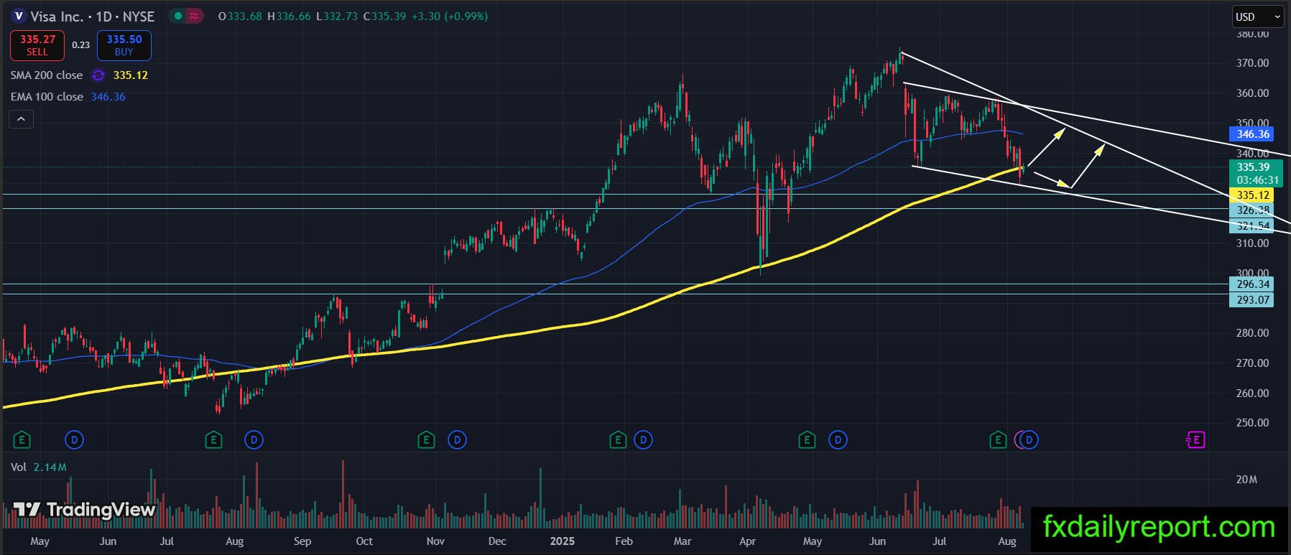Click the close value C335.39 in the header
The height and width of the screenshot is (555, 1291).
coord(384,16)
